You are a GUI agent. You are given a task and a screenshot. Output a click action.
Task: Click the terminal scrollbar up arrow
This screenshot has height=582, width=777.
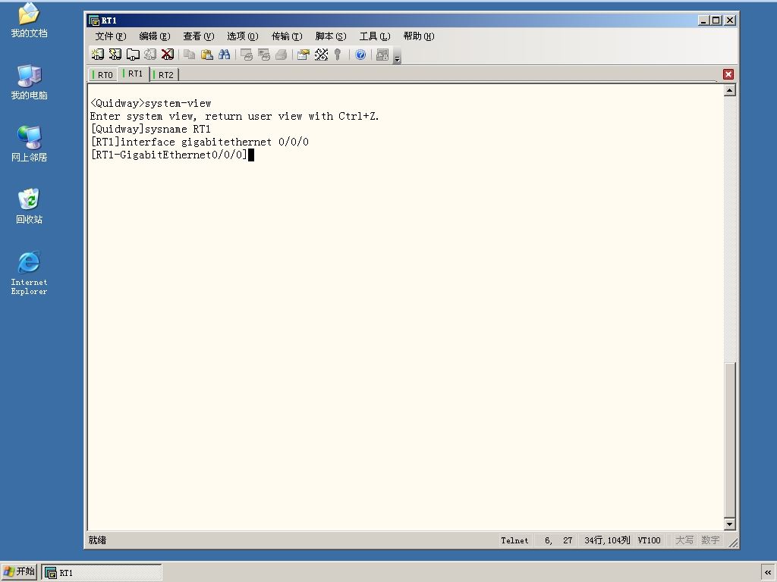click(729, 90)
